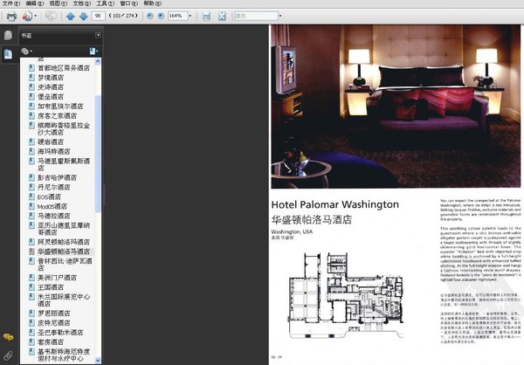Open the bookmarks options gear menu
Viewport: 524px width, 365px height.
pyautogui.click(x=26, y=52)
